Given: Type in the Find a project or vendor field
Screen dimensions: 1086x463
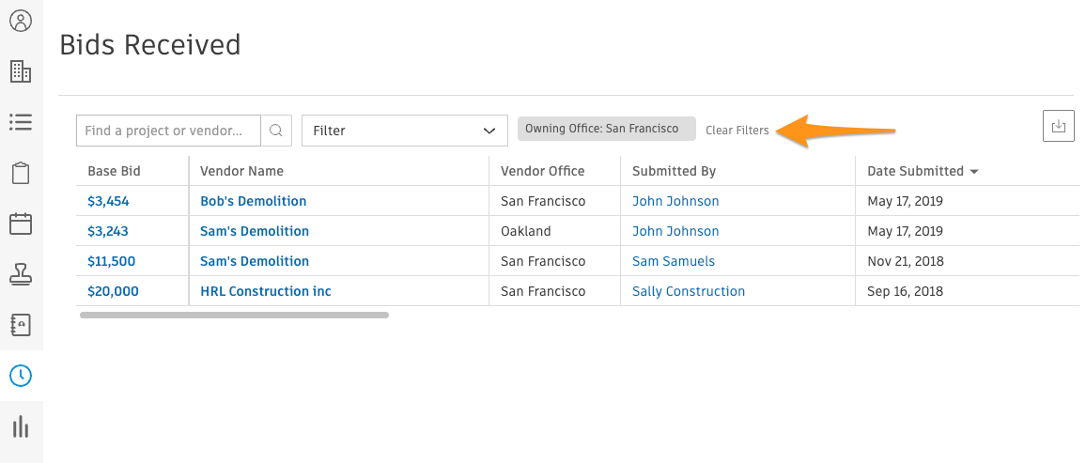Looking at the screenshot, I should point(169,131).
